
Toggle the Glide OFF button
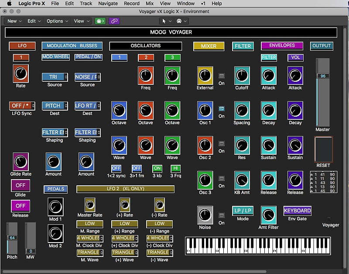tap(20, 185)
